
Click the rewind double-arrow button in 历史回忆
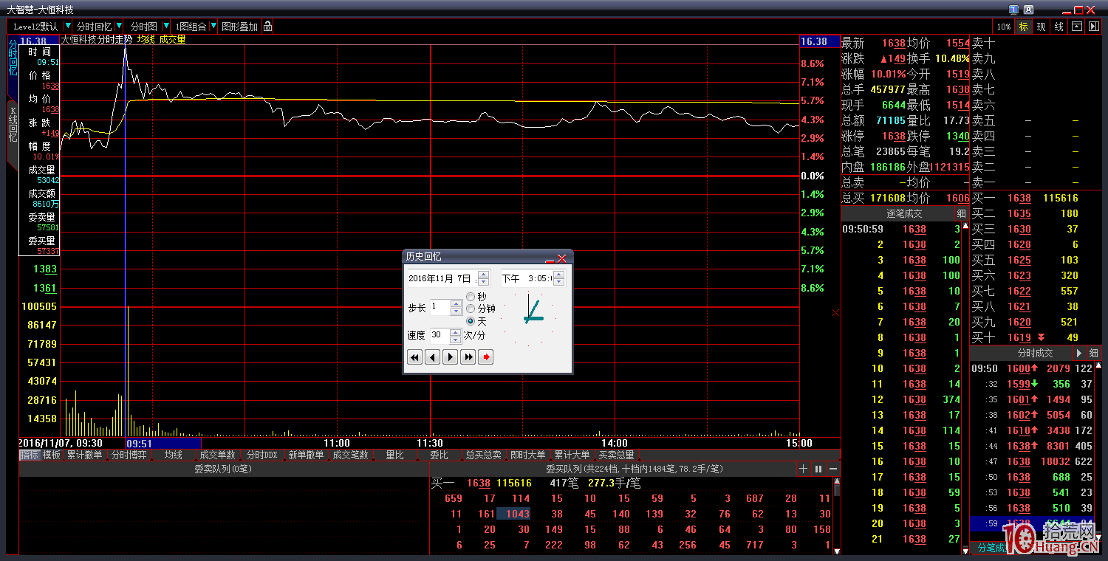coord(415,357)
